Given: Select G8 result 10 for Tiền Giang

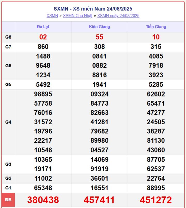Looking at the screenshot, I should pyautogui.click(x=156, y=37).
